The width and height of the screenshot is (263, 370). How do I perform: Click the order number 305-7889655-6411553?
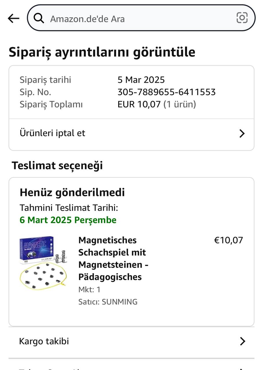[x=166, y=92]
